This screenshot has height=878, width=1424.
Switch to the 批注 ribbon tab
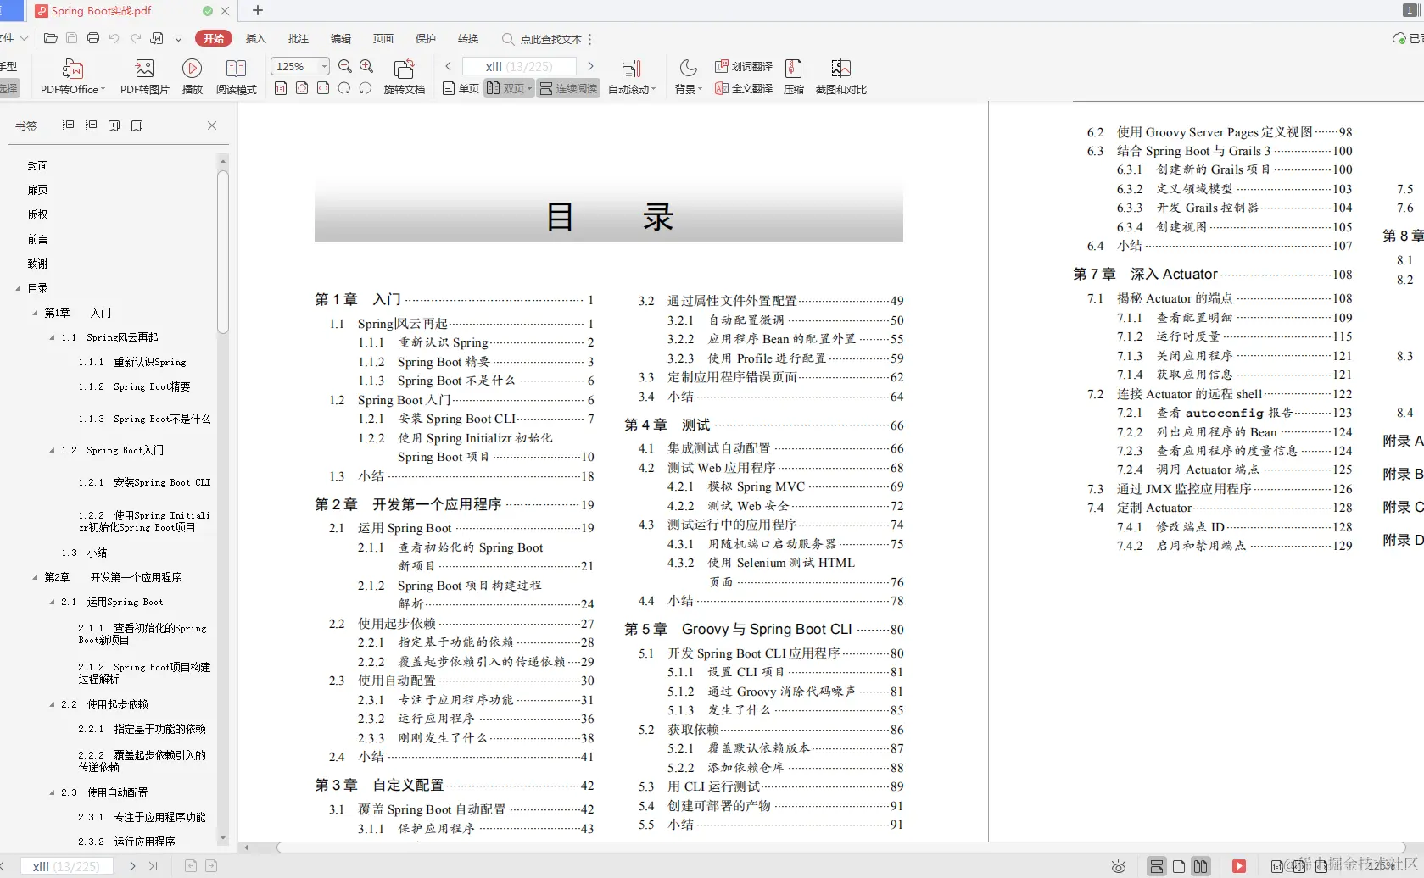(298, 38)
